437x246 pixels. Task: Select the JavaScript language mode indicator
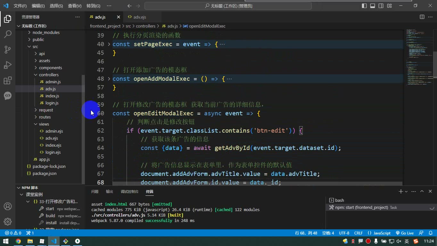[379, 233]
